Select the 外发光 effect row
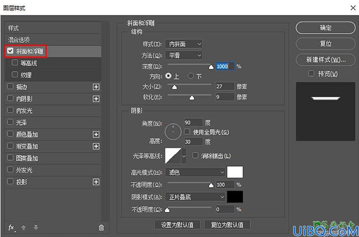Screen dimensions: 359x237 [x=53, y=170]
